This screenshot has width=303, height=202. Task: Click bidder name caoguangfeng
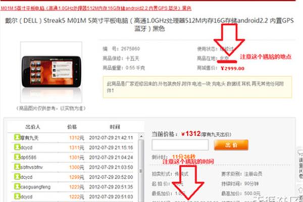pos(35,187)
